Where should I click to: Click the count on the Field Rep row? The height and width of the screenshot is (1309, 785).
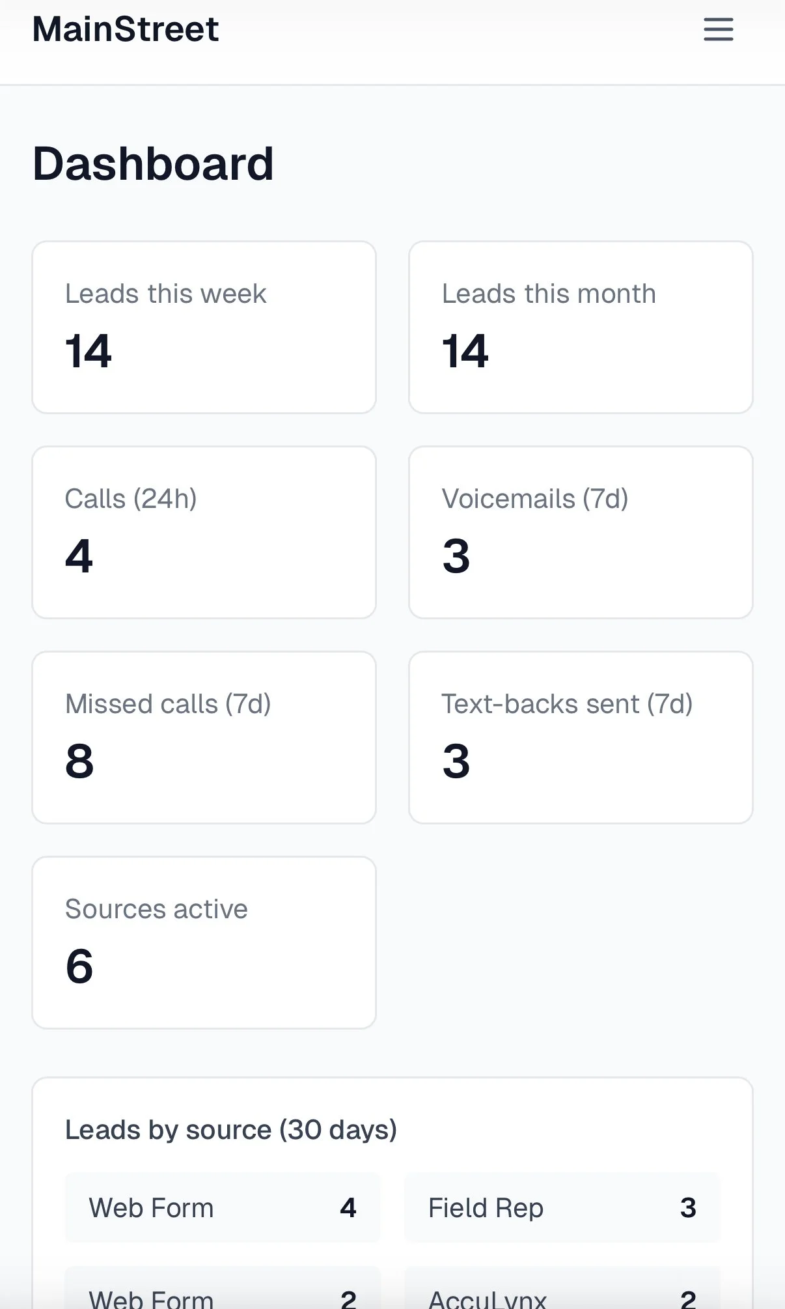point(688,1207)
